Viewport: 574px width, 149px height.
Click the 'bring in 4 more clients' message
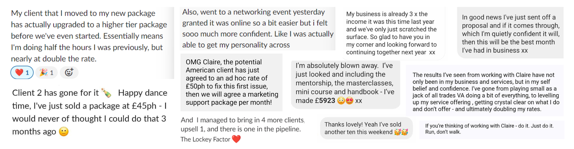(x=242, y=125)
